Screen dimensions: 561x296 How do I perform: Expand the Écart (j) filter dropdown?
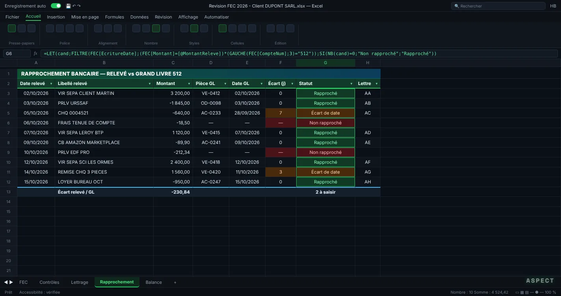[292, 84]
